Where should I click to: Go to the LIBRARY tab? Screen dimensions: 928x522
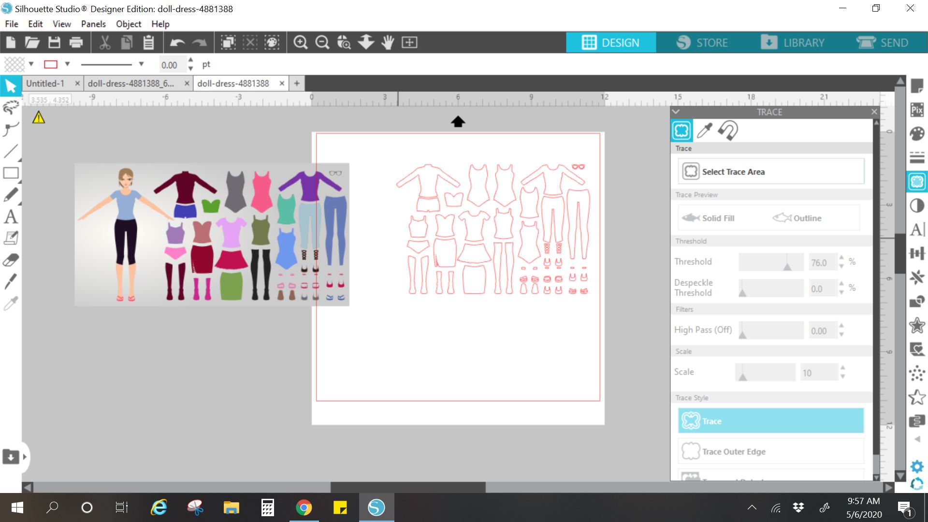click(793, 43)
